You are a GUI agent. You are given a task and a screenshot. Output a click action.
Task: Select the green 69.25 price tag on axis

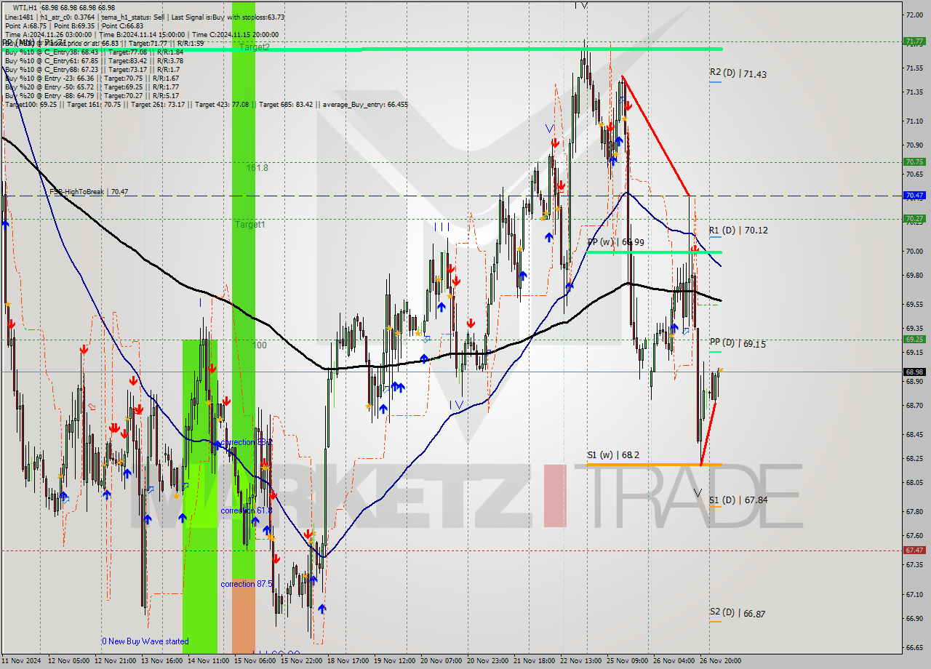click(x=914, y=339)
